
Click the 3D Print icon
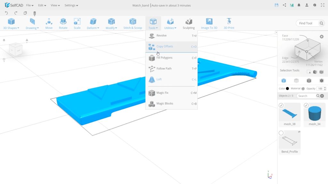[x=229, y=23]
